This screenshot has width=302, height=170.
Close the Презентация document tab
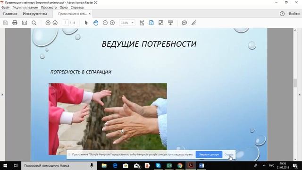(90, 14)
